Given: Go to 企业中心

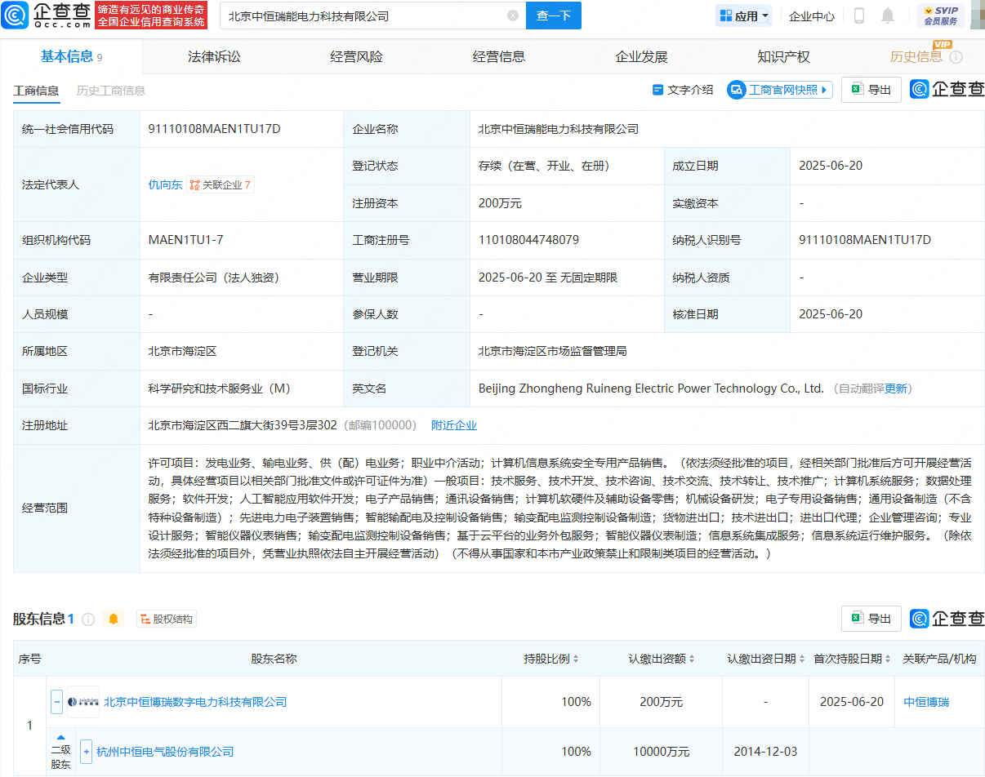Looking at the screenshot, I should tap(812, 16).
